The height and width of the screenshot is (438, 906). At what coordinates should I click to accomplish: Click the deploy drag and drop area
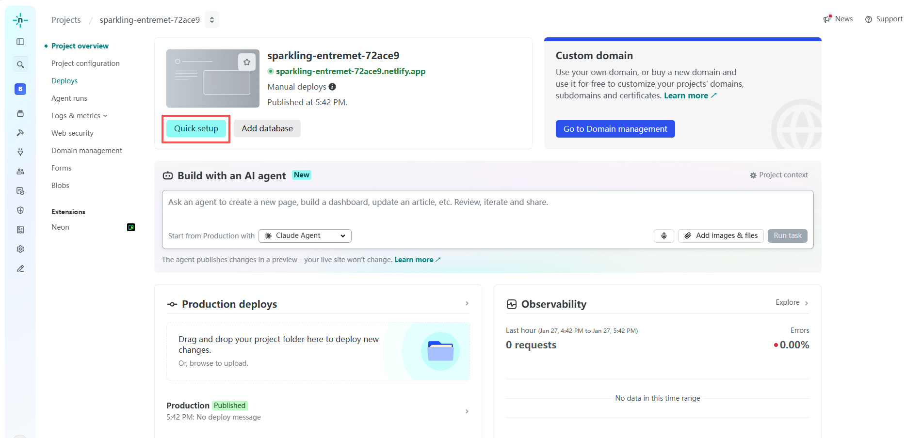(x=318, y=351)
